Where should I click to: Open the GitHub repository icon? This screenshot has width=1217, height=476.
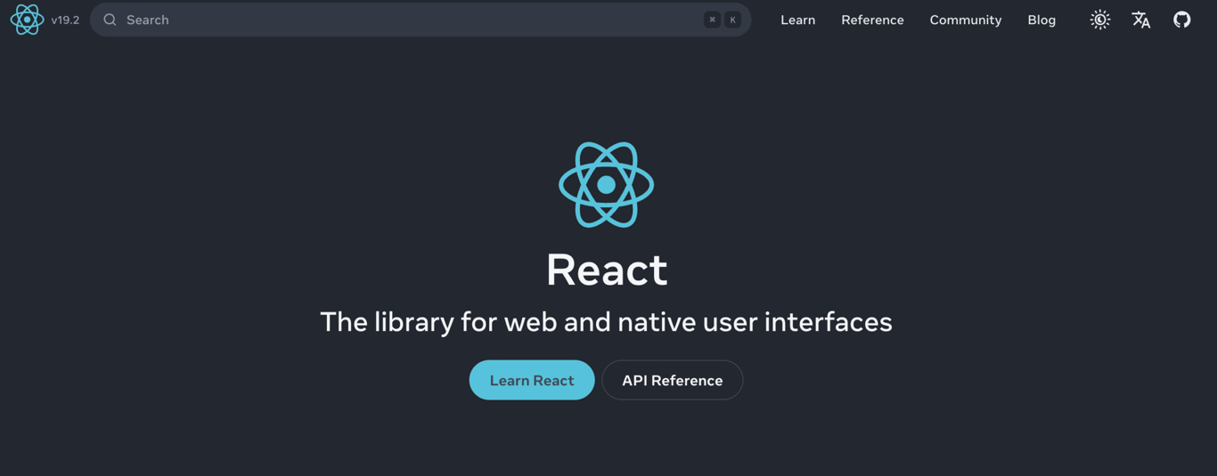coord(1182,20)
